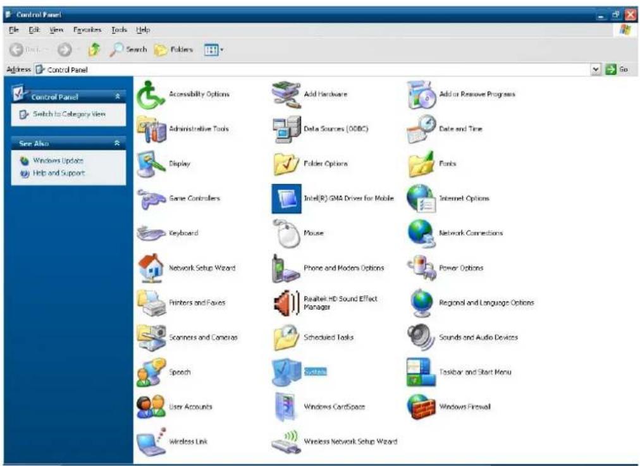Open the View menu
The image size is (640, 466).
coord(56,30)
